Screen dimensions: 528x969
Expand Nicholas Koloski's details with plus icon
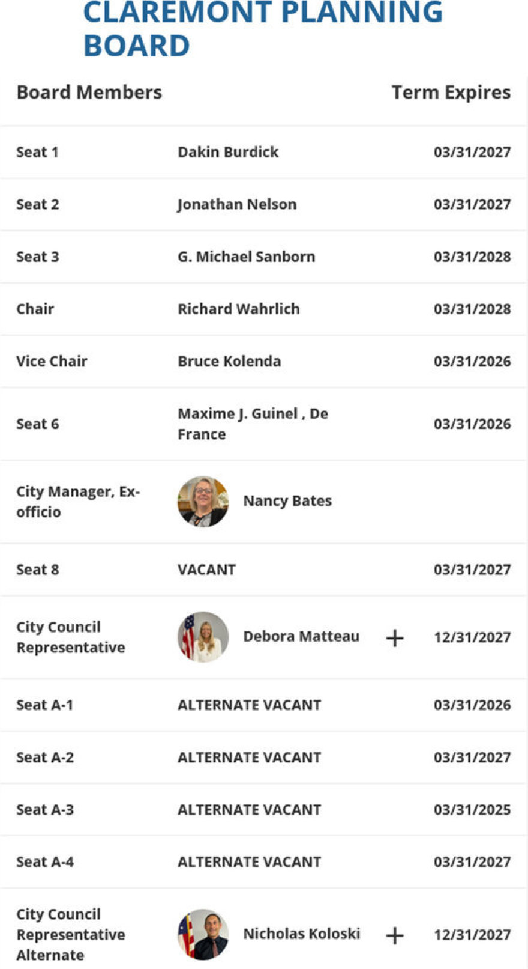click(x=394, y=935)
